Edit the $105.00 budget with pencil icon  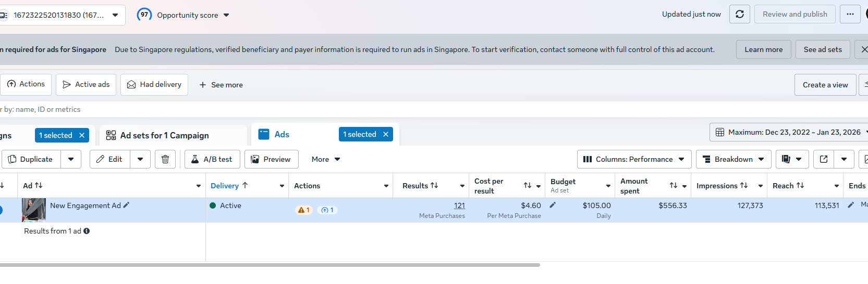coord(553,205)
